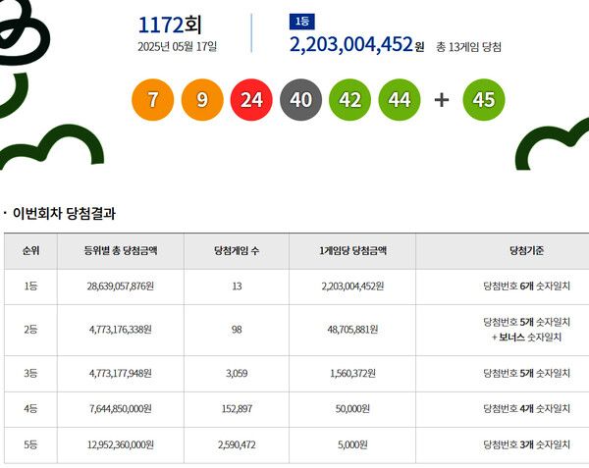Image resolution: width=589 pixels, height=468 pixels.
Task: Click the text 총 13게임 당첨
Action: 468,47
